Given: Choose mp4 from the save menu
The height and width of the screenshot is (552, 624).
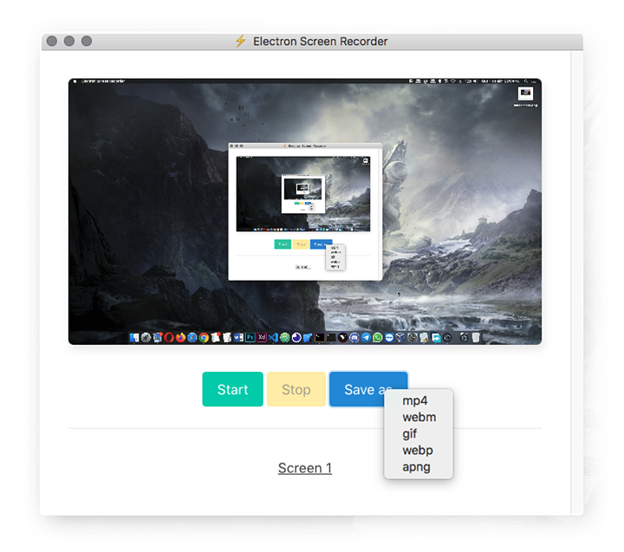Looking at the screenshot, I should point(414,400).
